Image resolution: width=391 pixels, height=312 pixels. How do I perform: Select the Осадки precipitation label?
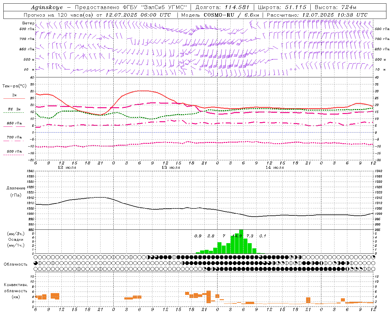point(16,239)
